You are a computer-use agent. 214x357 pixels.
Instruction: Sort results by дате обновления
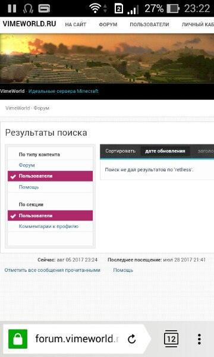tap(165, 151)
